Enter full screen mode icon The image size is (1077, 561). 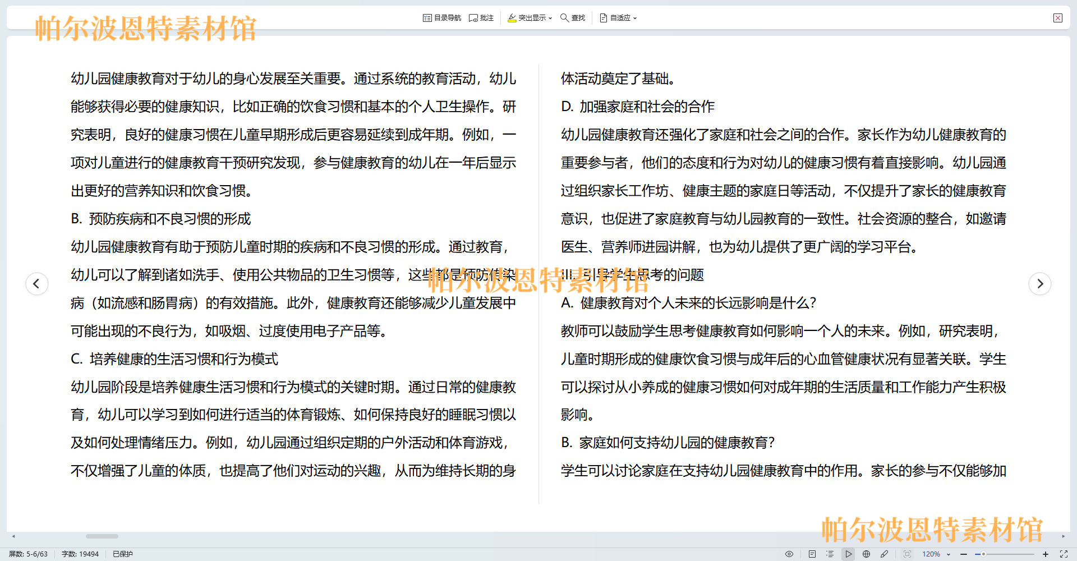click(x=1064, y=554)
